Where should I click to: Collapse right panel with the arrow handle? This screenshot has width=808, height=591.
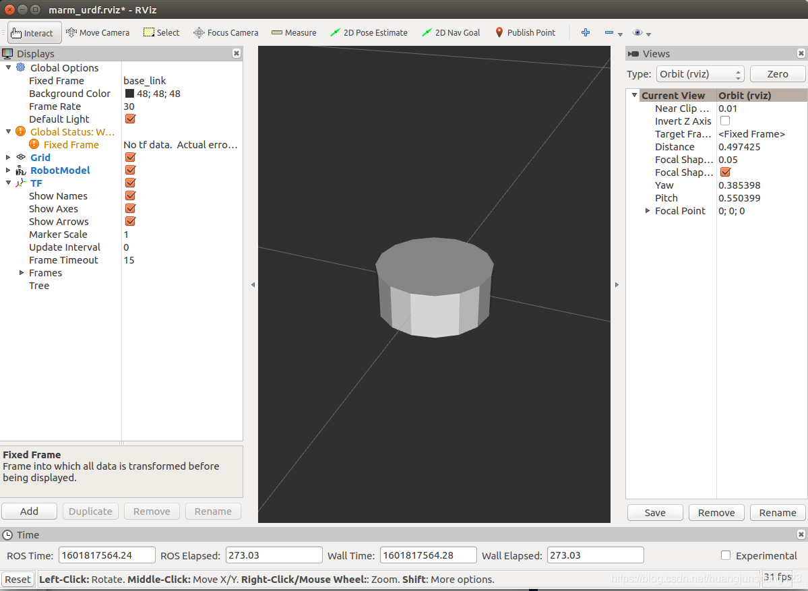point(617,284)
